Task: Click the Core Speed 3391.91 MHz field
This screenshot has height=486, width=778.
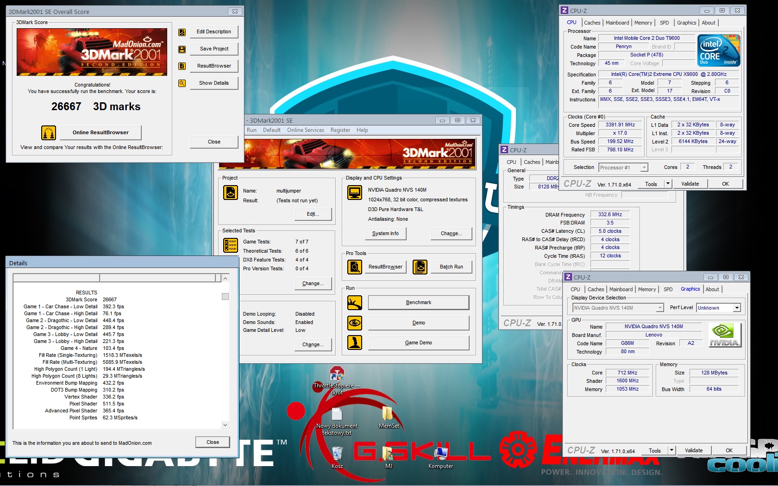Action: point(620,125)
